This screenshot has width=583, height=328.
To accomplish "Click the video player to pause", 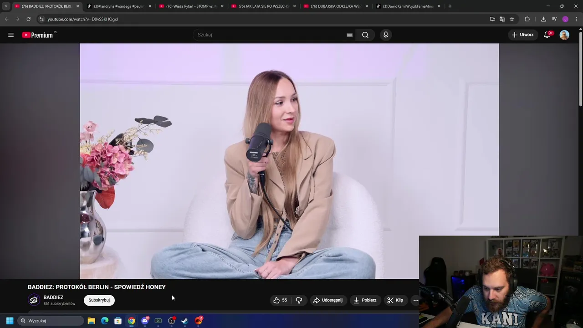I will click(289, 161).
